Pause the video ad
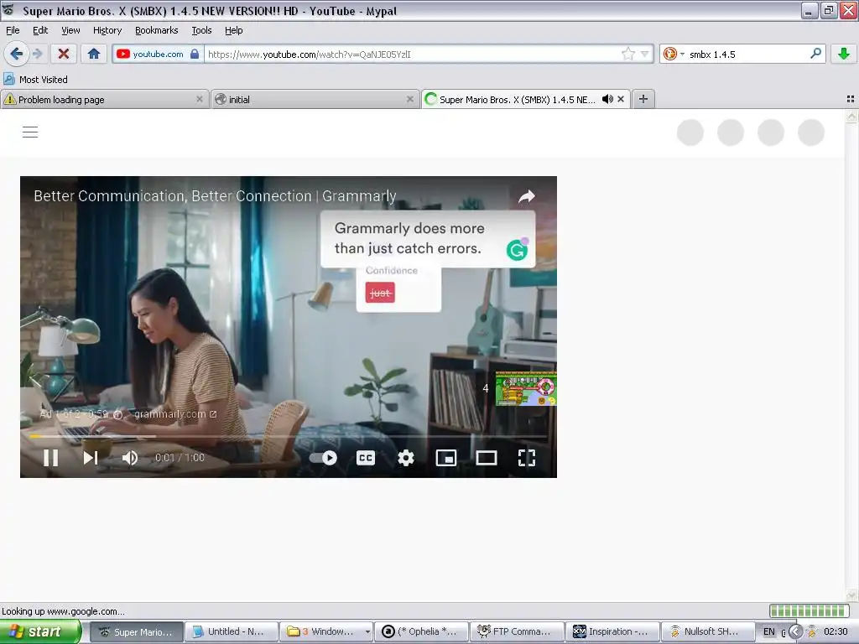 coord(51,457)
